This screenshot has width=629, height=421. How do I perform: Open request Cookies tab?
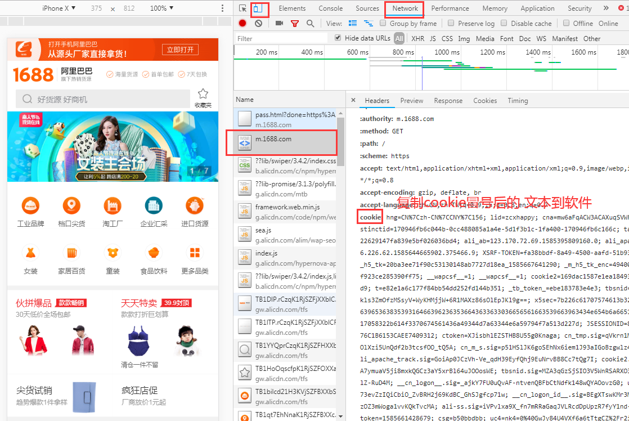pos(485,100)
